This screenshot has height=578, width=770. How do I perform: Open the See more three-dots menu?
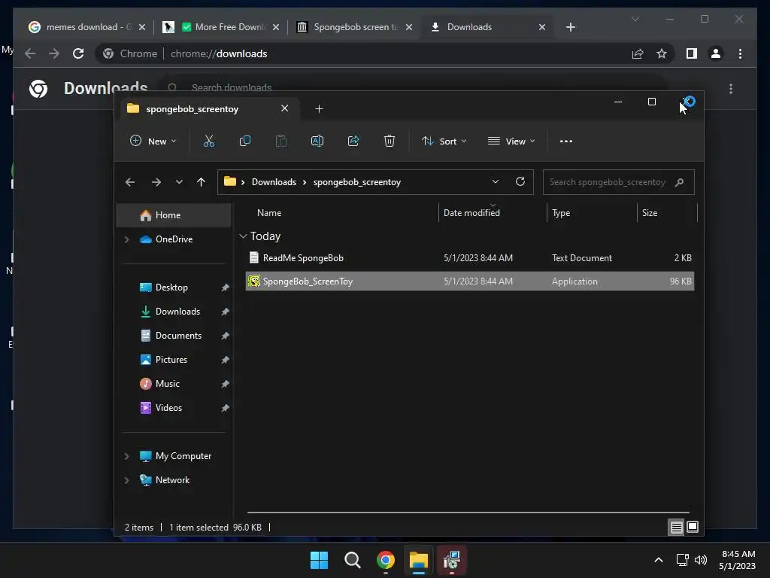565,141
